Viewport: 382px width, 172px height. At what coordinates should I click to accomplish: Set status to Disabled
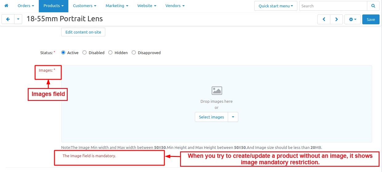tap(85, 53)
